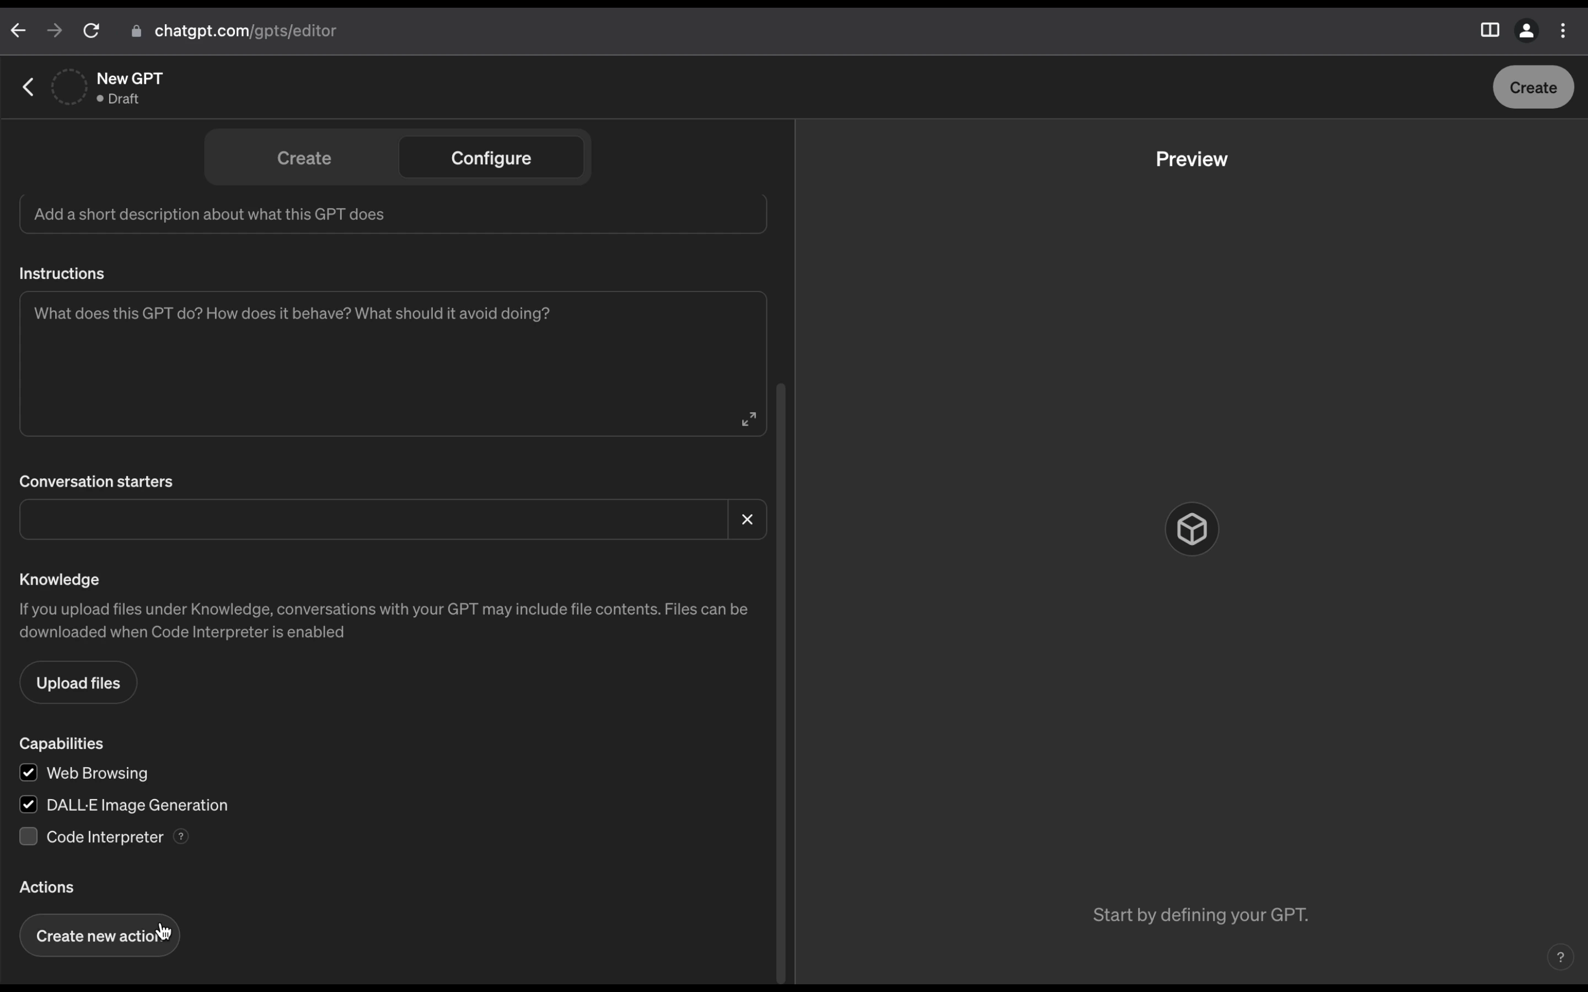
Task: Click the browser forward arrow
Action: [x=55, y=30]
